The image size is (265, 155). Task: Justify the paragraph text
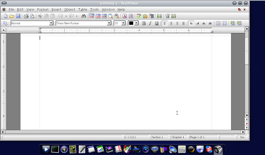[184, 23]
